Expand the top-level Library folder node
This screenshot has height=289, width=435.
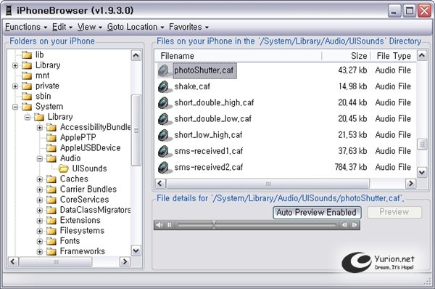point(15,65)
